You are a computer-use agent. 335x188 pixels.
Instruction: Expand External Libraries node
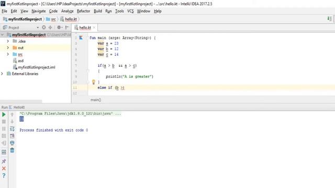2,74
